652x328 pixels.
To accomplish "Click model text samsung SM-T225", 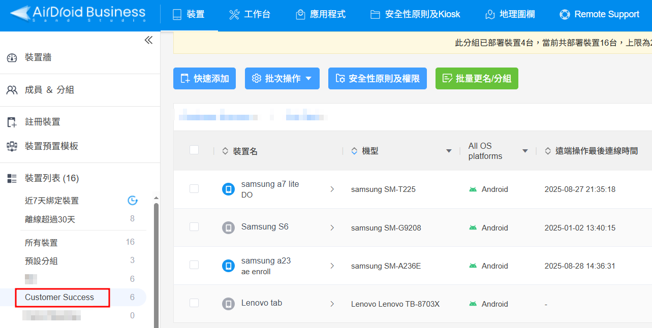I will click(383, 189).
